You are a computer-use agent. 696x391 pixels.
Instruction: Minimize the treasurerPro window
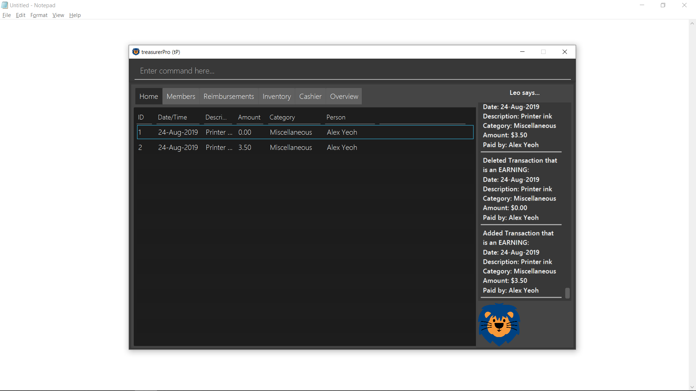(x=522, y=52)
